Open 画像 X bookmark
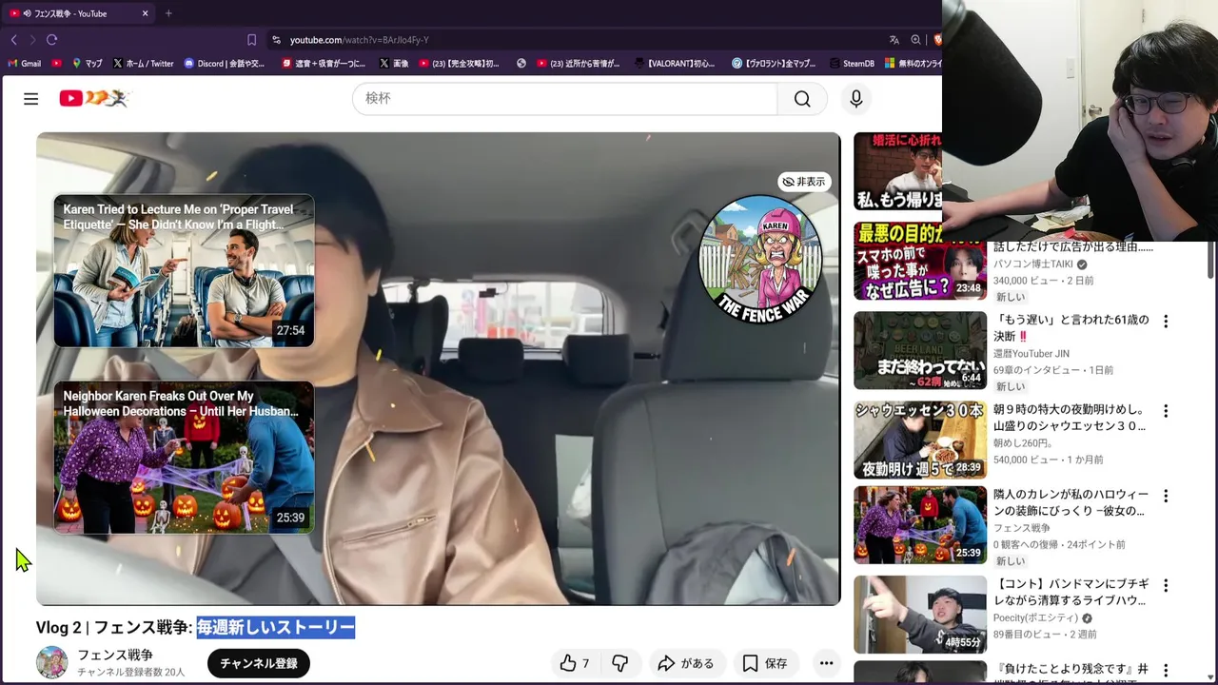The image size is (1218, 685). pyautogui.click(x=394, y=64)
